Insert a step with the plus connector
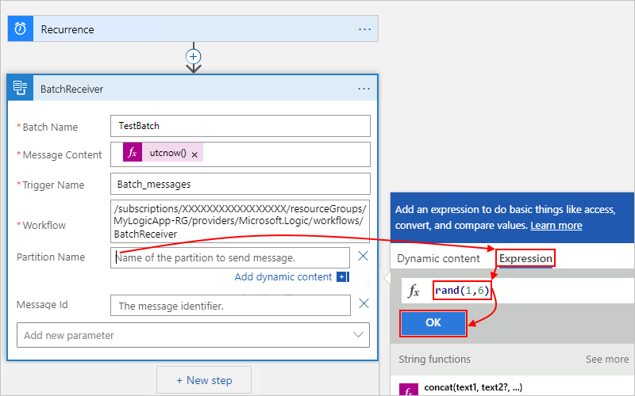 pyautogui.click(x=194, y=56)
